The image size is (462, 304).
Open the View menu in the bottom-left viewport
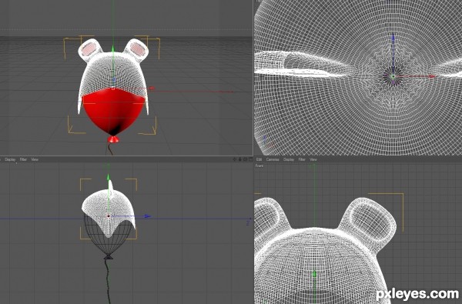(x=35, y=159)
